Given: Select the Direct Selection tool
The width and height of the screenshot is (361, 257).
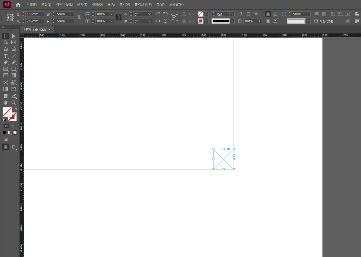Looking at the screenshot, I should [13, 36].
